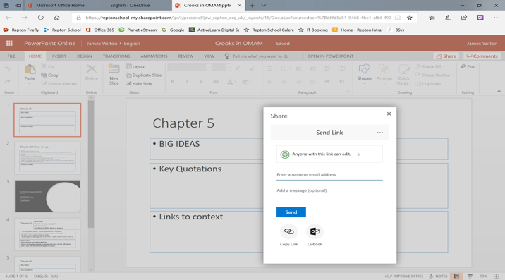Open Send Link more options ellipsis

click(x=380, y=133)
